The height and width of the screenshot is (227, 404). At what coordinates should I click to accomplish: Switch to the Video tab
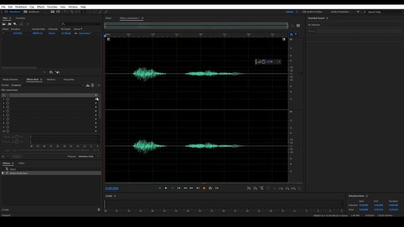pyautogui.click(x=21, y=163)
